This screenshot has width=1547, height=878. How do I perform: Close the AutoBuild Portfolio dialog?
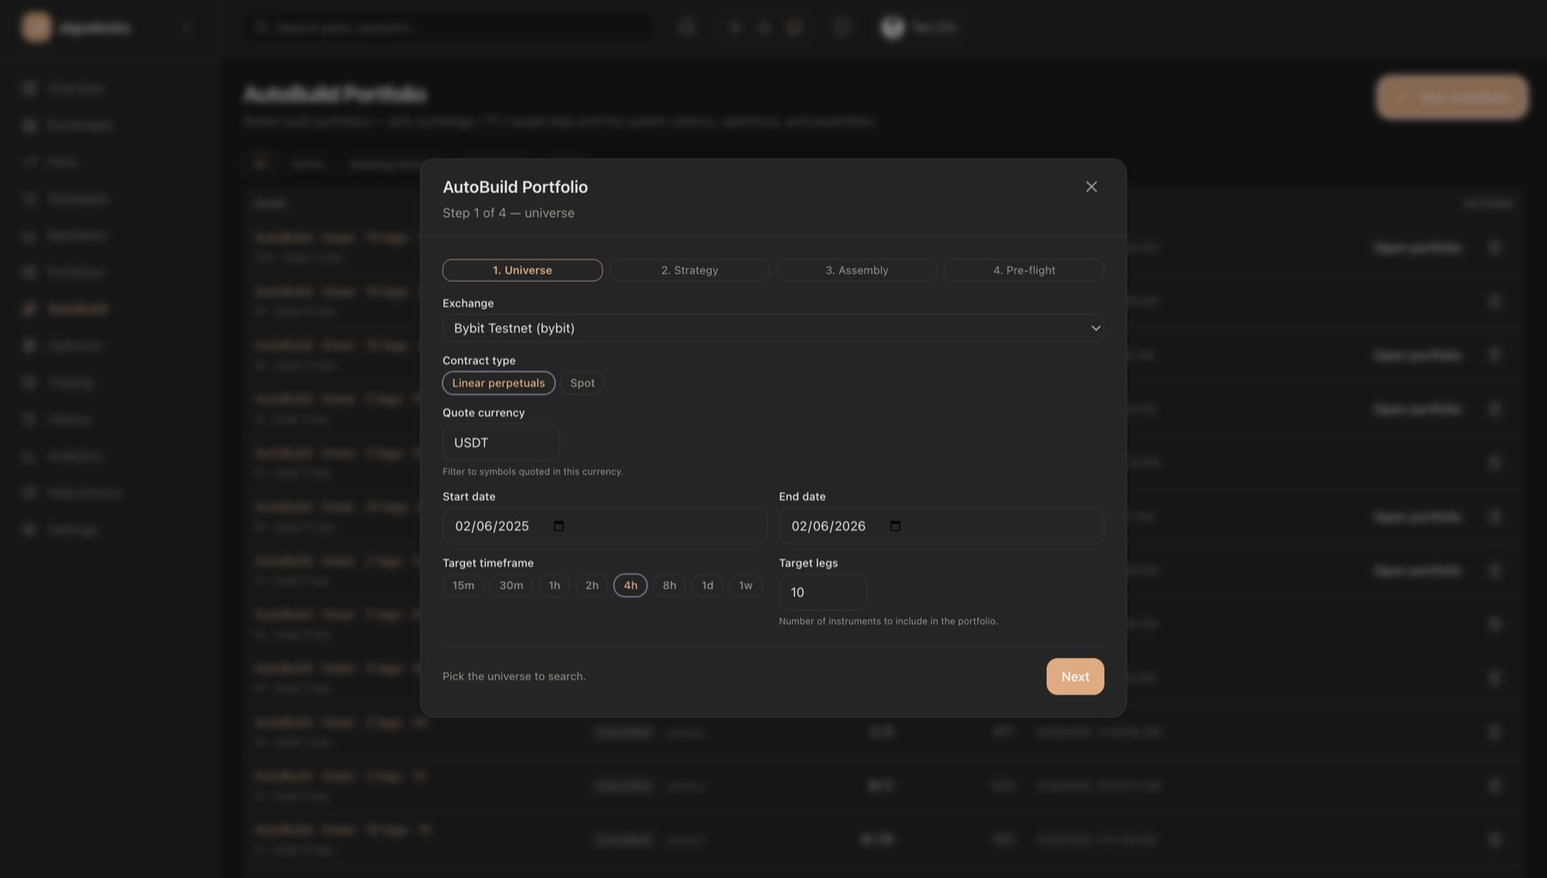[x=1091, y=186]
